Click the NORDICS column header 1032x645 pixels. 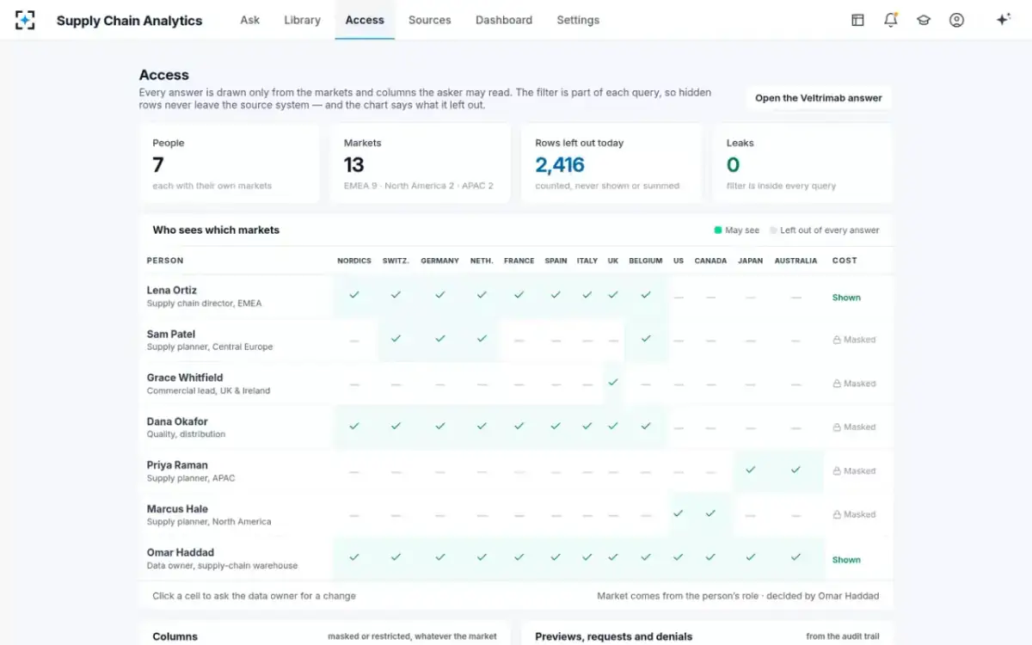point(354,261)
